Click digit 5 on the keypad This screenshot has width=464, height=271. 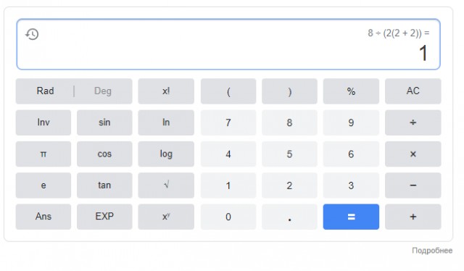(289, 154)
